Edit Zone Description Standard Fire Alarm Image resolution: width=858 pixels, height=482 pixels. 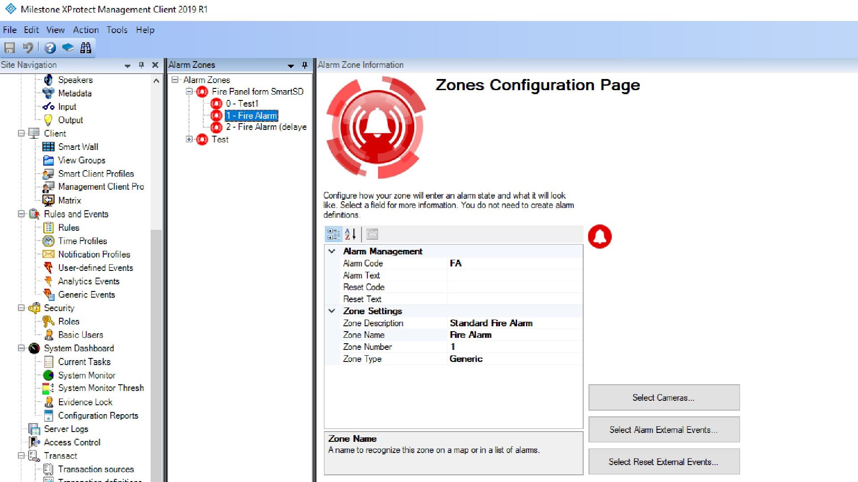[x=515, y=323]
